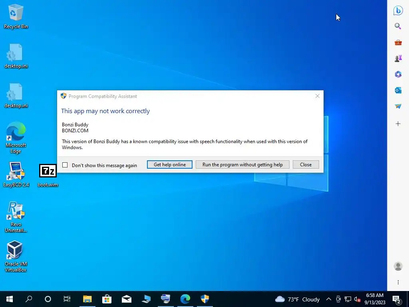
Task: Open the 73°F Cloudy weather widget
Action: [297, 299]
